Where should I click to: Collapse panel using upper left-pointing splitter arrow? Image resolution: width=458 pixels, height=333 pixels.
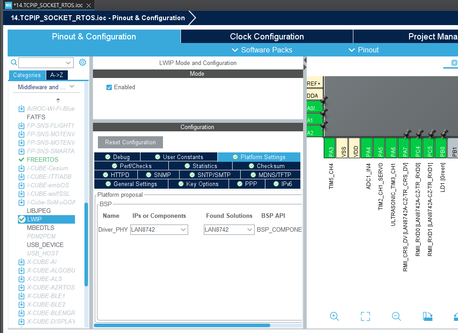click(305, 61)
